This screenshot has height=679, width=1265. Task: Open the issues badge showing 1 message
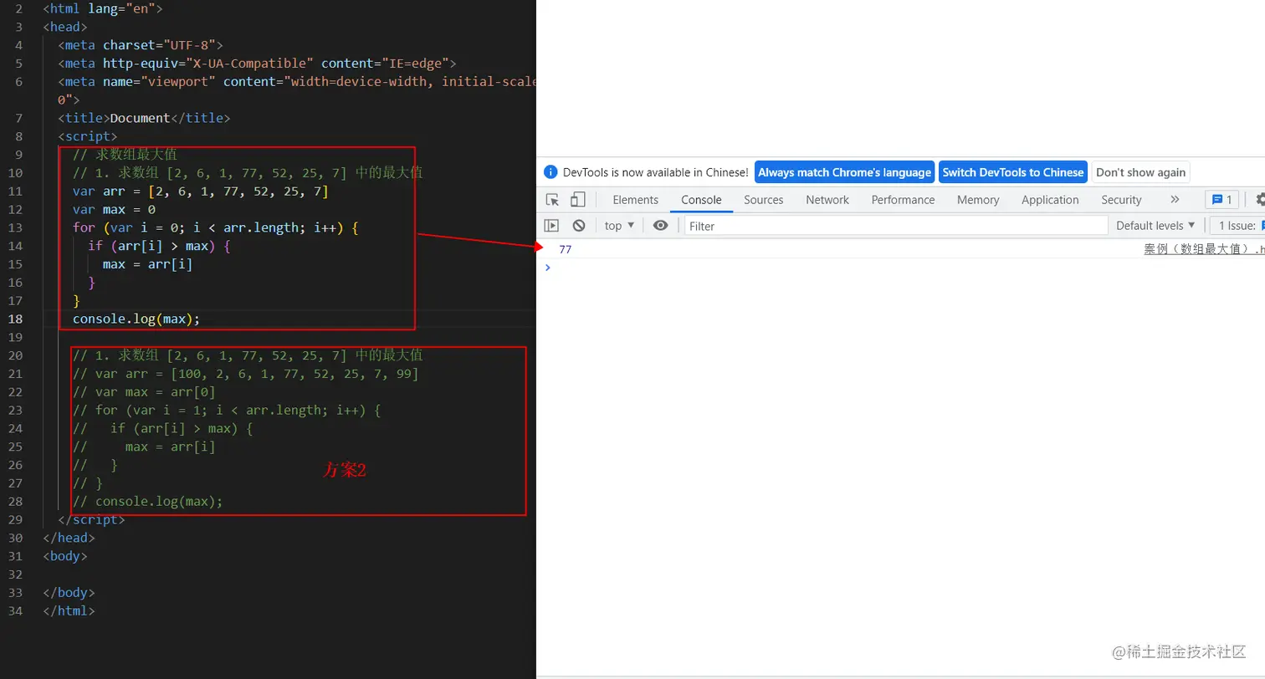point(1222,200)
